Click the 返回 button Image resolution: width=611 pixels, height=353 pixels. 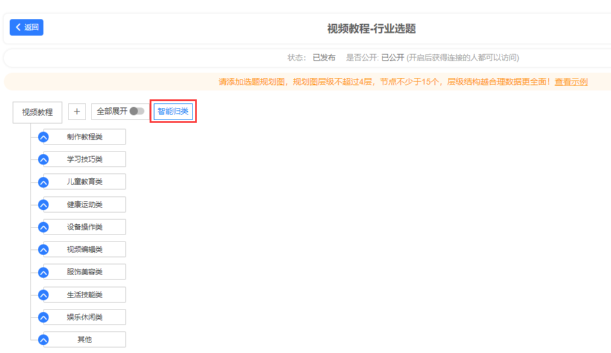(x=26, y=27)
